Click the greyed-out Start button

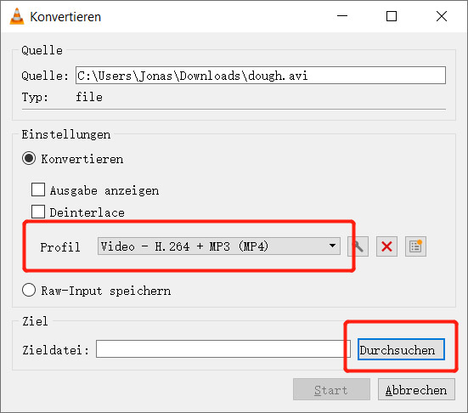click(x=331, y=389)
